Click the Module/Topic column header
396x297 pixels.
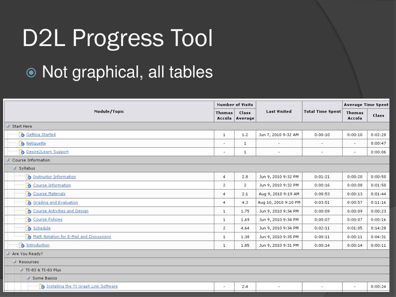click(x=109, y=111)
